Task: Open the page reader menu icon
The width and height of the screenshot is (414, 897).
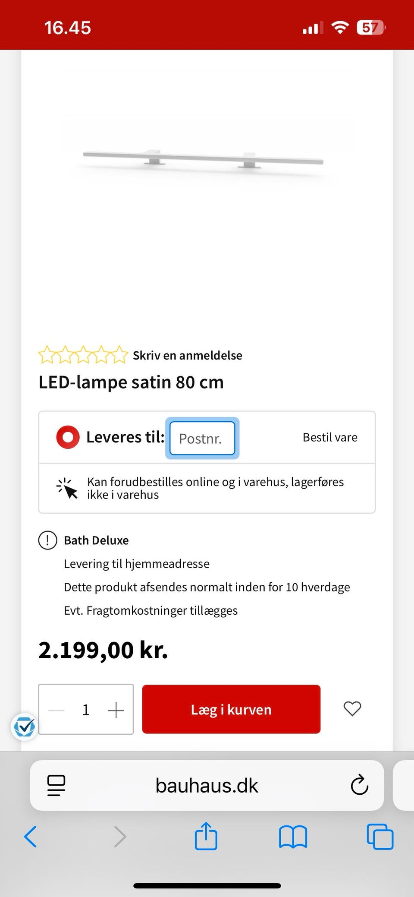Action: (x=56, y=785)
